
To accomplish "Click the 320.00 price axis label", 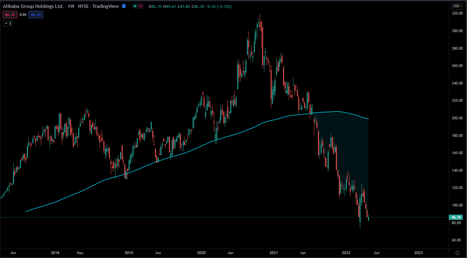I will point(456,13).
